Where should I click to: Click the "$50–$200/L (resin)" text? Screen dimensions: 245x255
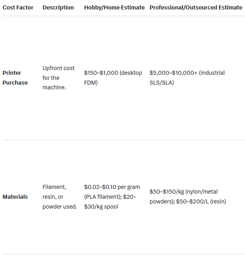(x=203, y=201)
